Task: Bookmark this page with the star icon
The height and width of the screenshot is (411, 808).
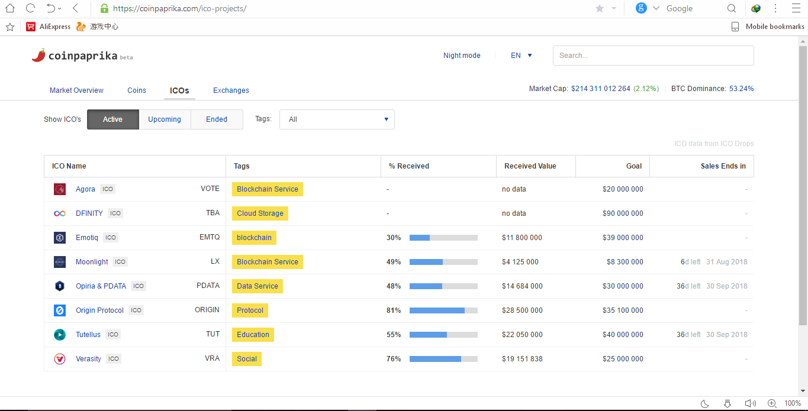Action: pyautogui.click(x=599, y=8)
